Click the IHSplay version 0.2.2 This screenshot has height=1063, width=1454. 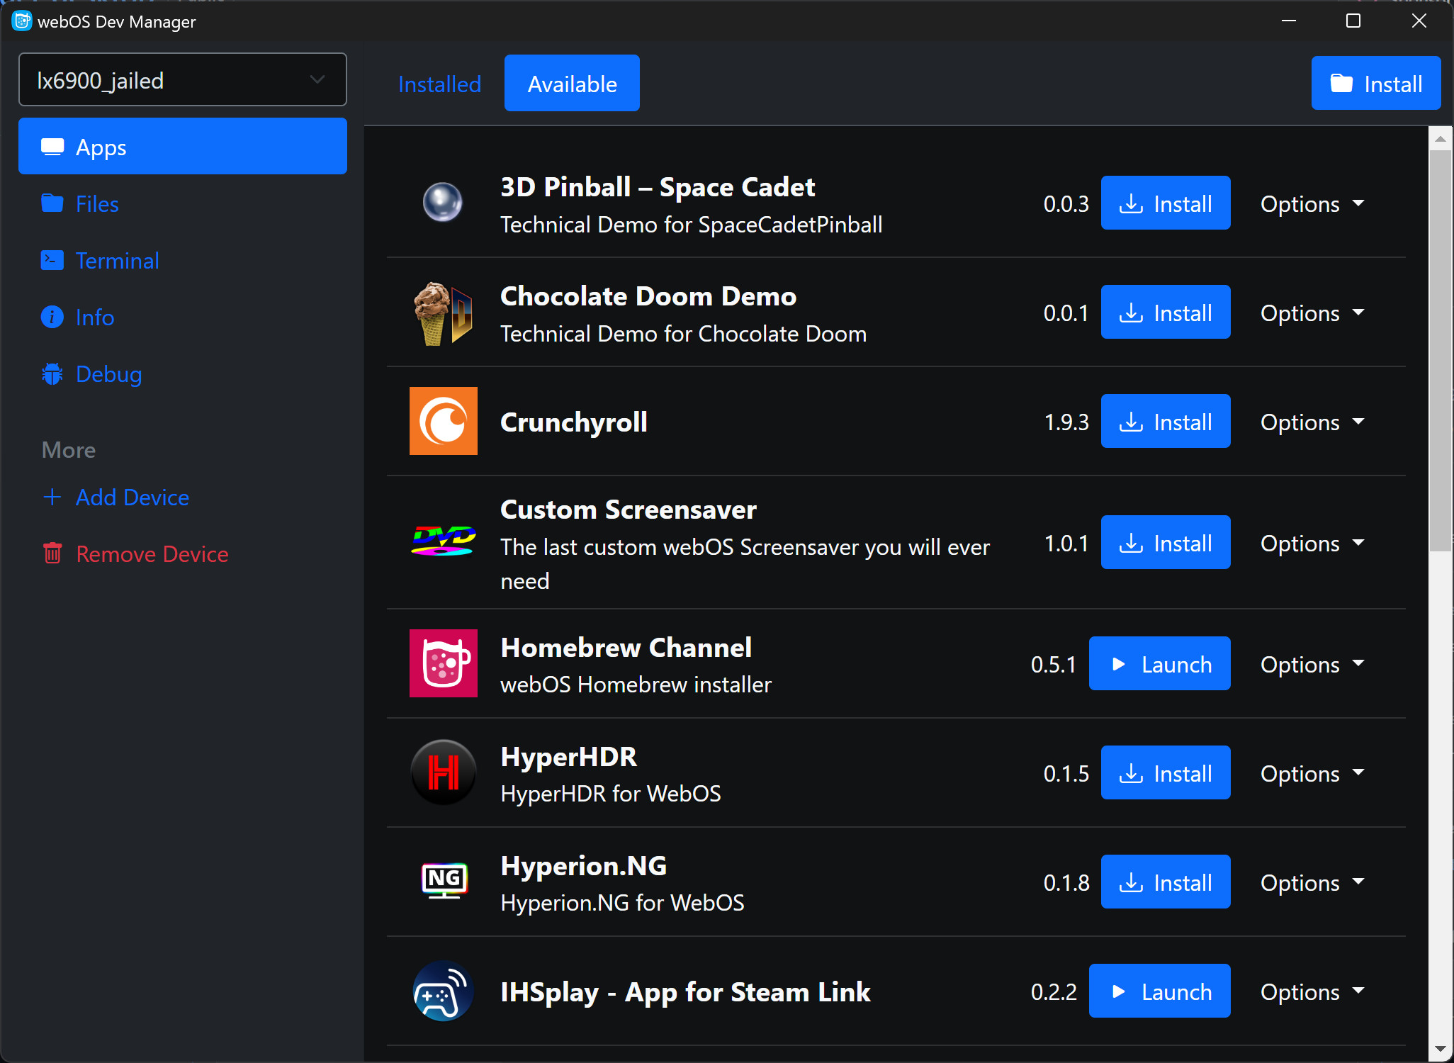(x=1054, y=991)
